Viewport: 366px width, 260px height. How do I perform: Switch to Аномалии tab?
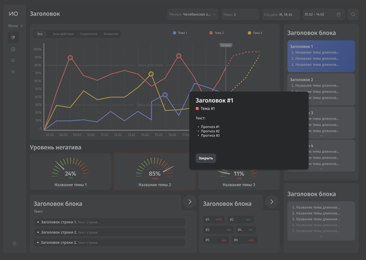(111, 34)
